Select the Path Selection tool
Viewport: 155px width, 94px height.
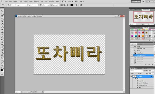(x=2, y=53)
